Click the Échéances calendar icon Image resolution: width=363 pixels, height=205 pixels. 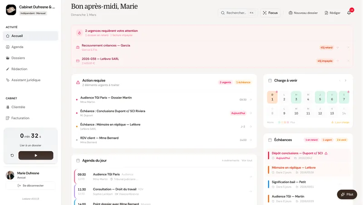(270, 140)
